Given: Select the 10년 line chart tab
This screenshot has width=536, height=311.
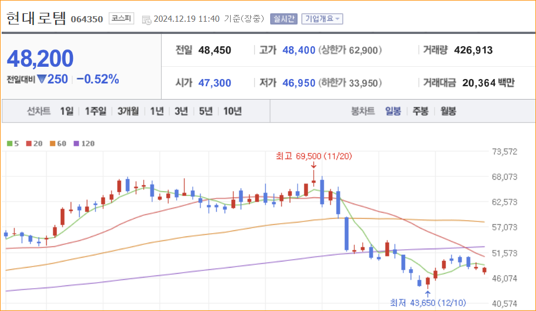Looking at the screenshot, I should click(x=232, y=111).
